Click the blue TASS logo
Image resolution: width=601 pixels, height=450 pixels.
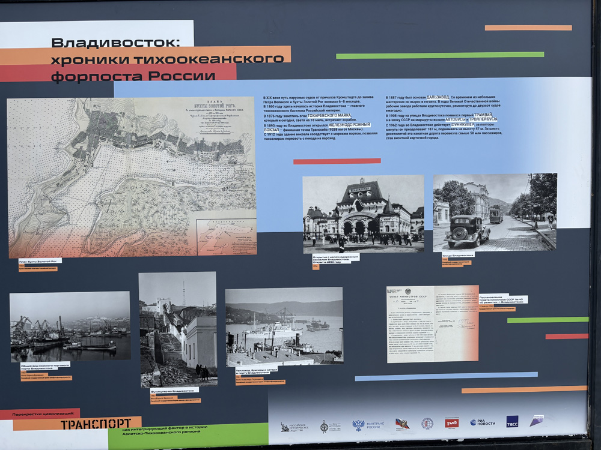pos(512,421)
